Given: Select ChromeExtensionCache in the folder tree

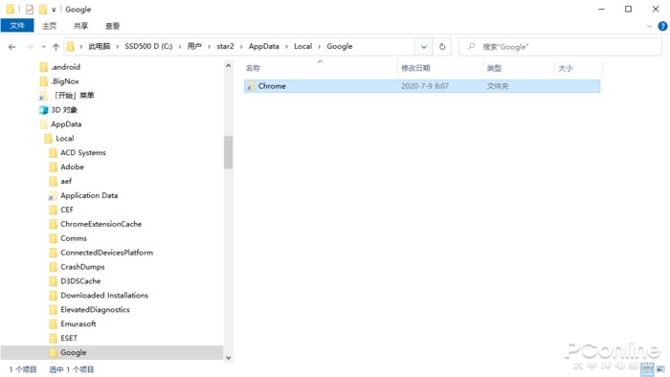Looking at the screenshot, I should 100,224.
